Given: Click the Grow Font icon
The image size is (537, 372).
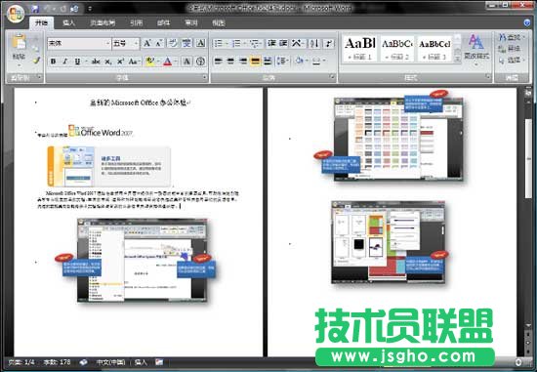Looking at the screenshot, I should point(146,44).
